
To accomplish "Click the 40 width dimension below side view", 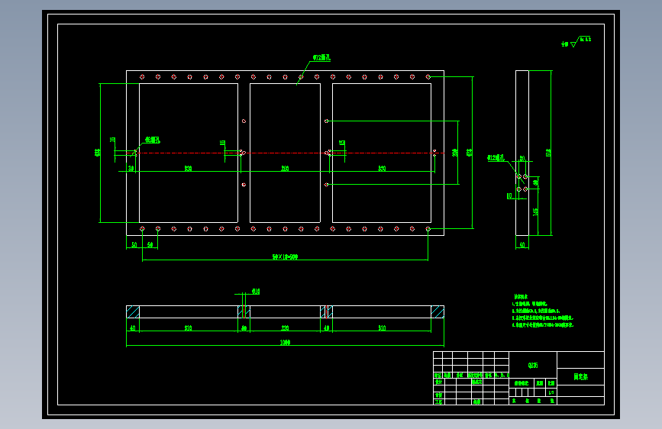I will (522, 245).
